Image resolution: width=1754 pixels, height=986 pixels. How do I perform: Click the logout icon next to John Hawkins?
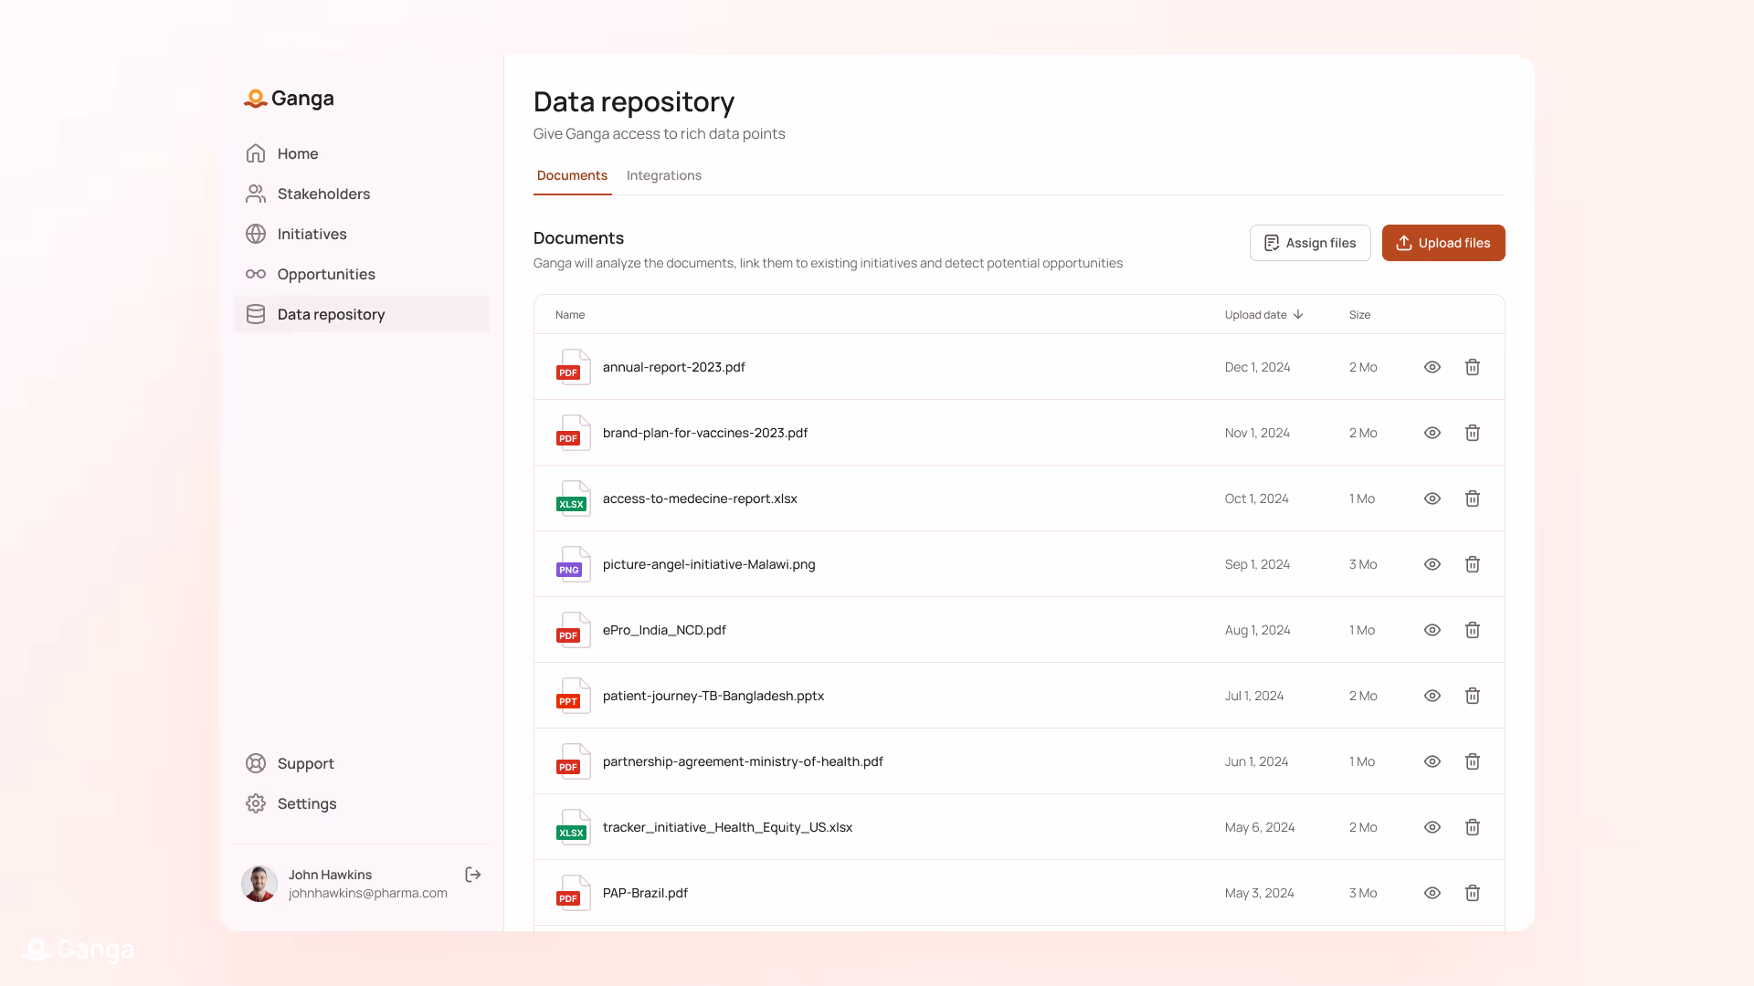coord(473,874)
